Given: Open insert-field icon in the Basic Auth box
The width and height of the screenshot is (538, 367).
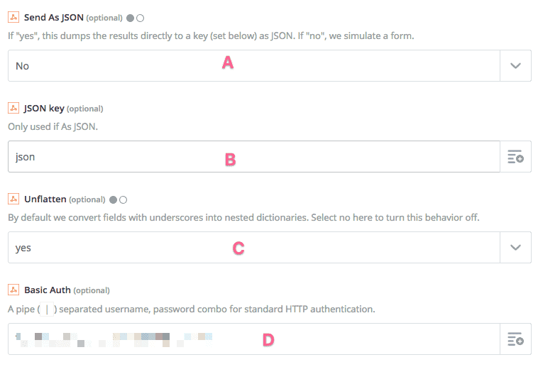Looking at the screenshot, I should pos(515,339).
